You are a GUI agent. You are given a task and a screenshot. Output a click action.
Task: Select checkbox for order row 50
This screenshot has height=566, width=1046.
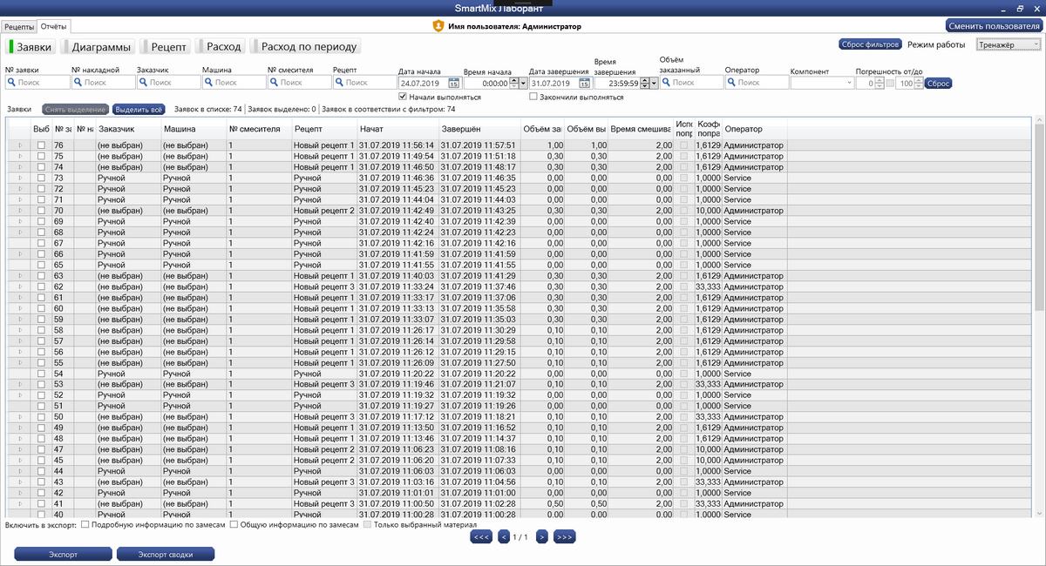(x=41, y=417)
